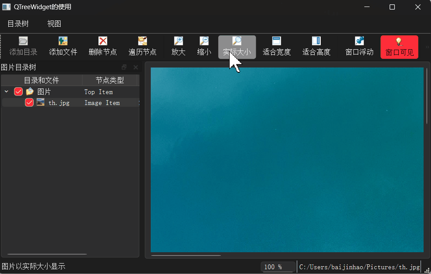
Task: Click the 添加文件 add-file icon
Action: tap(63, 41)
